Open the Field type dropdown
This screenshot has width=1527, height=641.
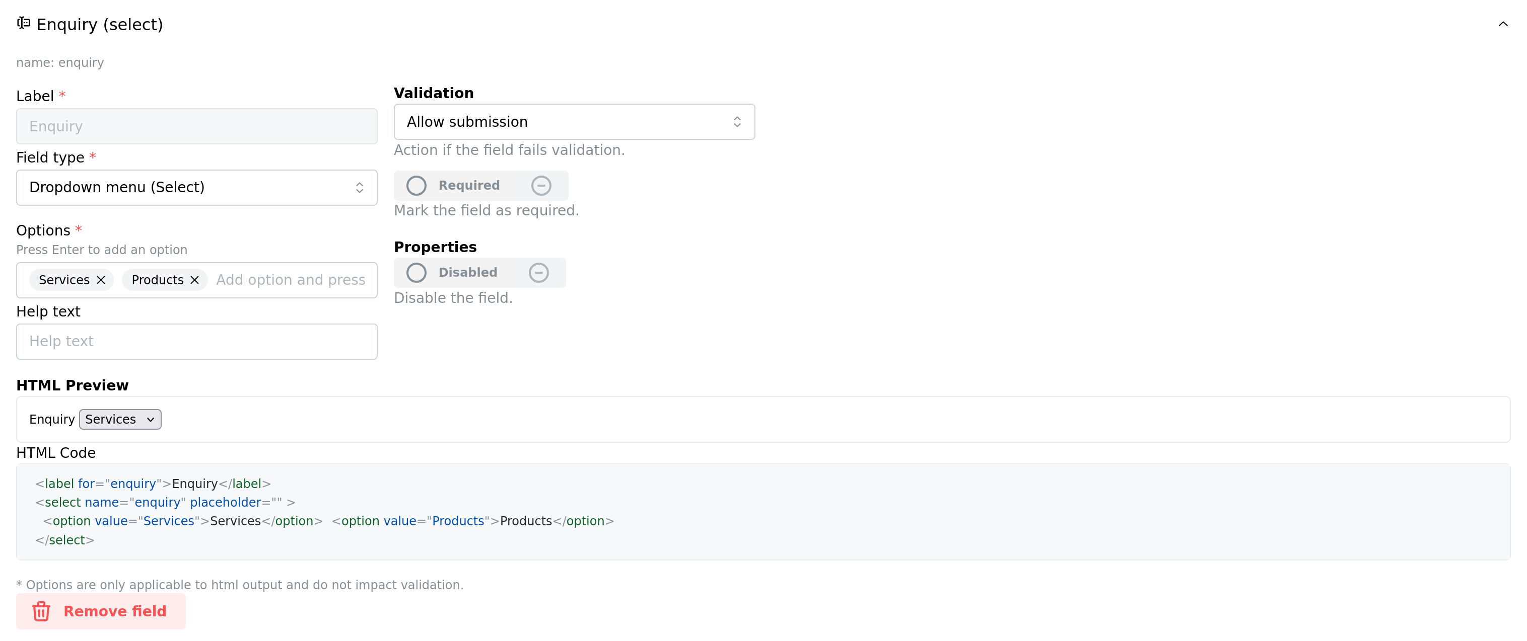point(197,188)
